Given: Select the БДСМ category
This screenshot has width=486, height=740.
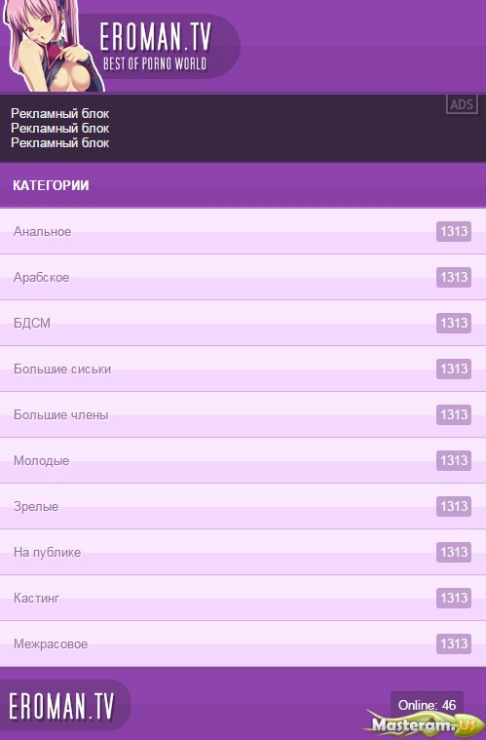Looking at the screenshot, I should (x=243, y=323).
